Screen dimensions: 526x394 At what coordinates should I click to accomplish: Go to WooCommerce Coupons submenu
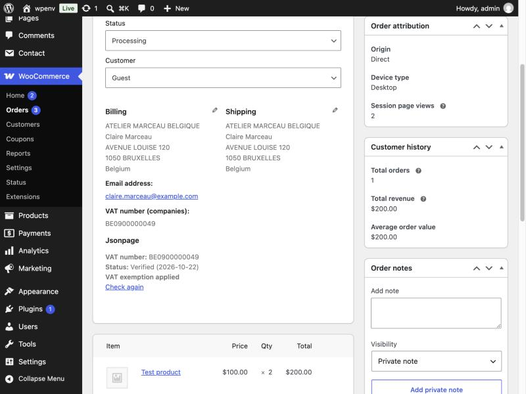(20, 139)
